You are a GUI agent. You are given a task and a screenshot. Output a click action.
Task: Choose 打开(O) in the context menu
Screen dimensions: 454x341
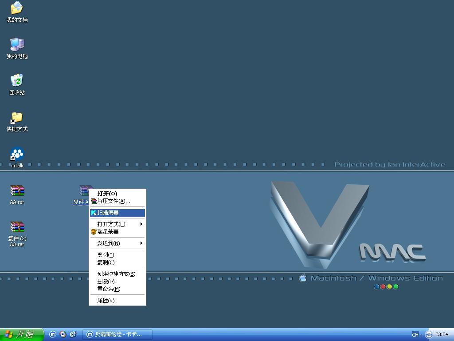pos(117,194)
